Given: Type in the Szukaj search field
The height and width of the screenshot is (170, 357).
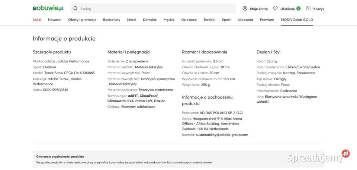Looking at the screenshot, I should click(x=156, y=9).
